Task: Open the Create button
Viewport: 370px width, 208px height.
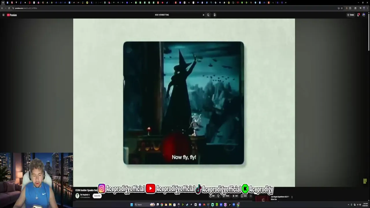Action: point(351,15)
